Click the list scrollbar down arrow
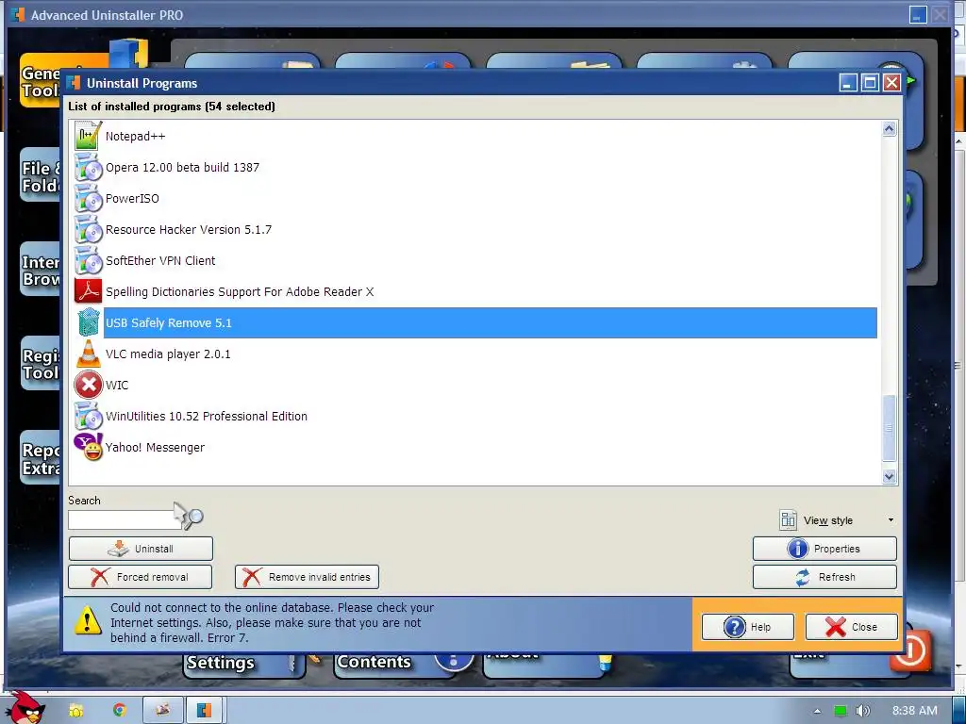Screen dimensions: 966x724 tap(889, 476)
